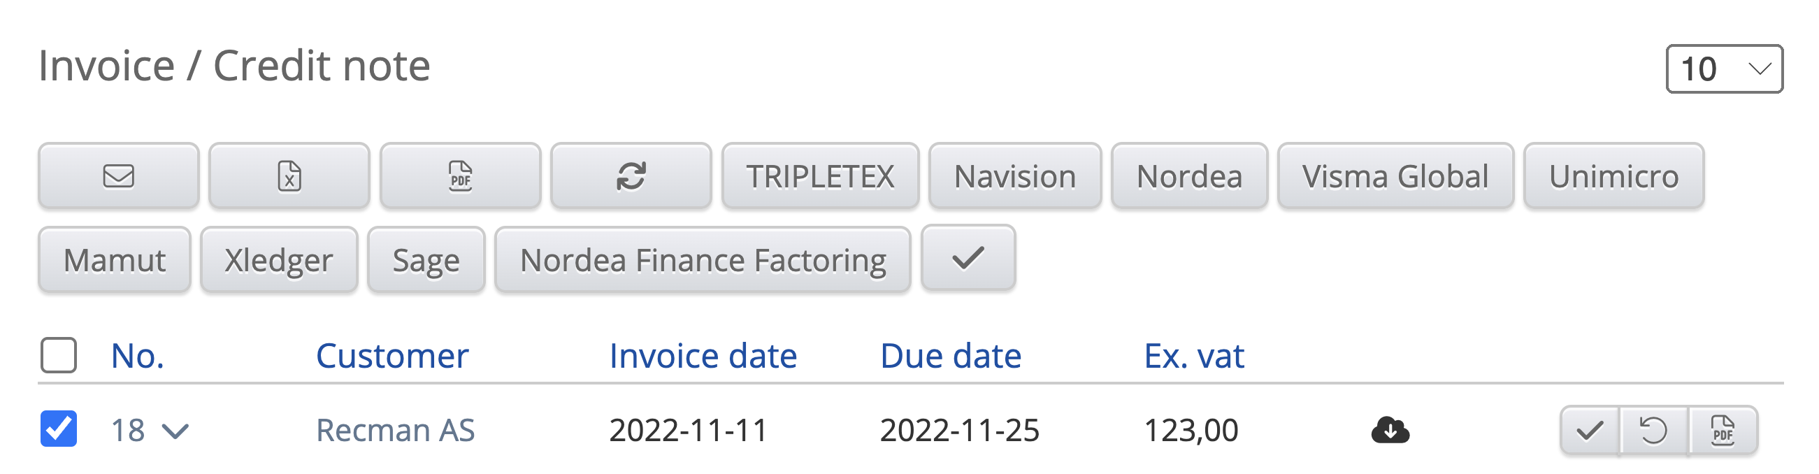Image resolution: width=1819 pixels, height=474 pixels.
Task: Click the checkmark button beside Nordea Finance Factoring
Action: coord(968,258)
